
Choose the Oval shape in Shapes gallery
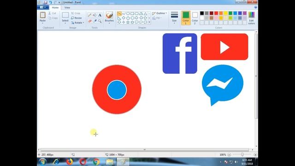point(128,14)
